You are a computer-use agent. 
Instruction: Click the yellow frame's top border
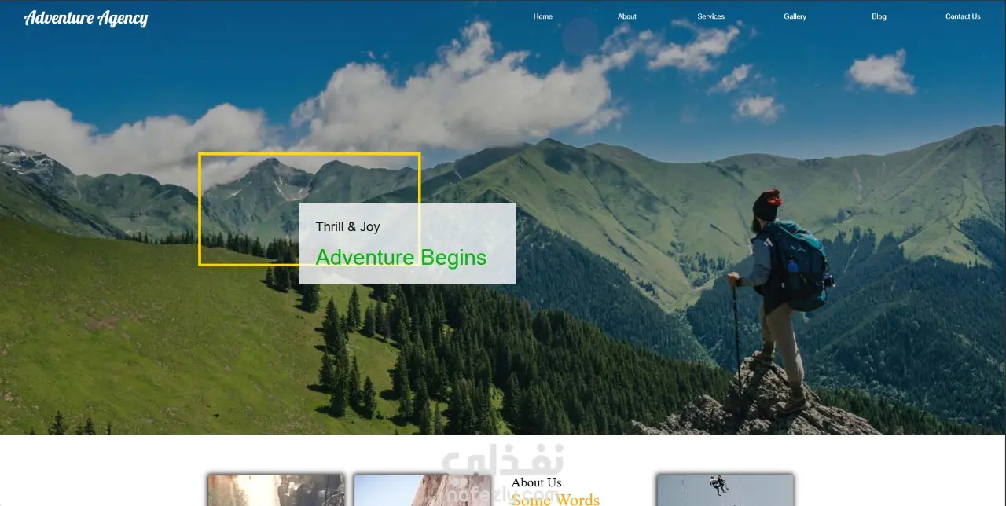point(310,154)
